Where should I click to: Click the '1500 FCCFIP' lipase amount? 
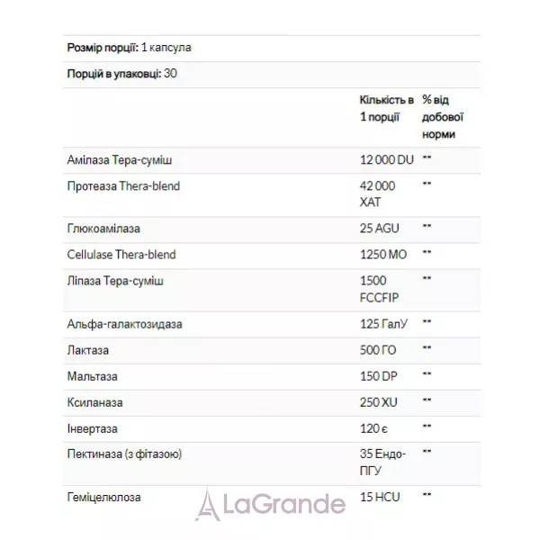[x=379, y=289]
